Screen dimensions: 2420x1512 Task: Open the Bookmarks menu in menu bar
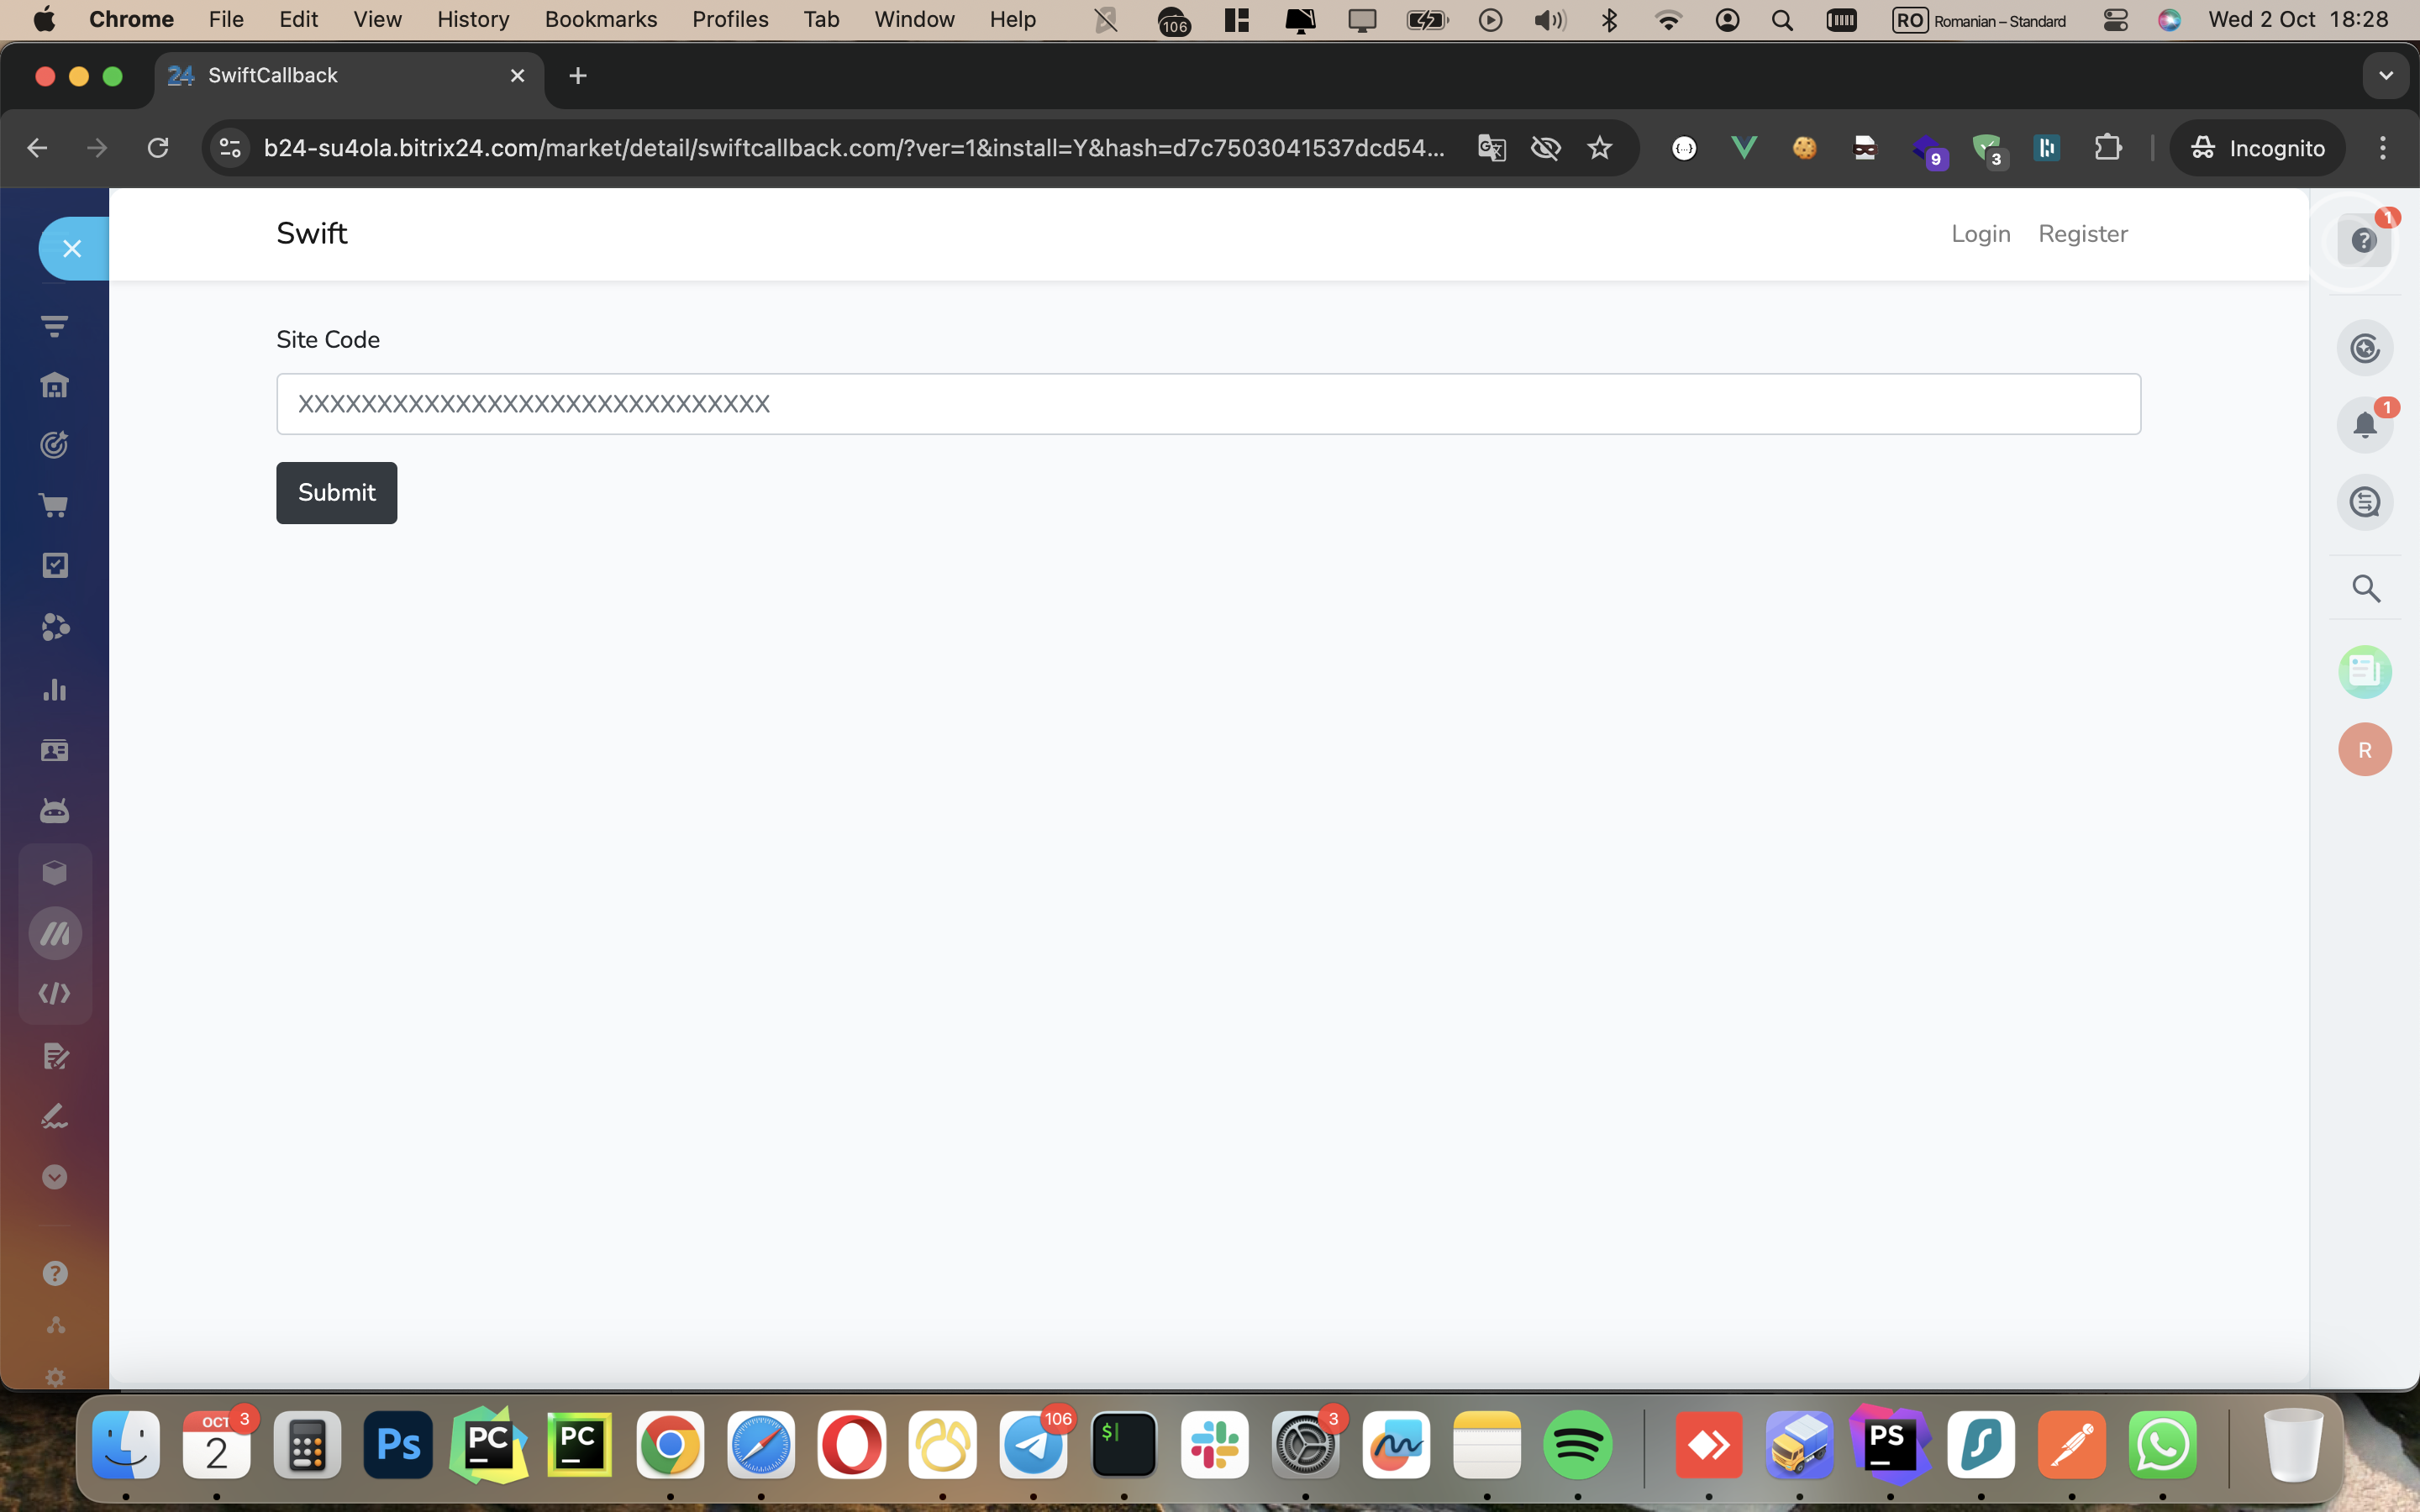tap(600, 19)
